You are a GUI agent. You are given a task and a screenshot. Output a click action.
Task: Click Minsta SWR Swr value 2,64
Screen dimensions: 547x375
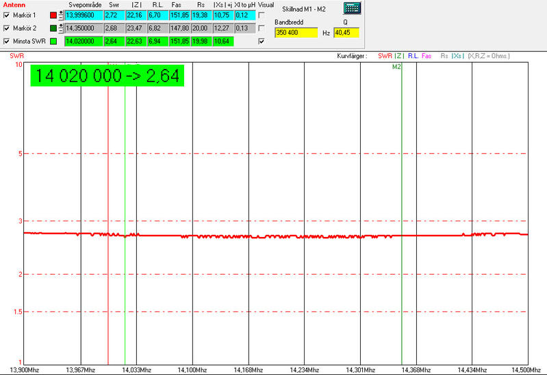[114, 41]
